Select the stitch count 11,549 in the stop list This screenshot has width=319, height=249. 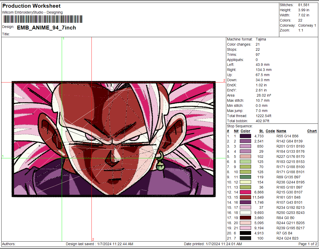point(258,197)
